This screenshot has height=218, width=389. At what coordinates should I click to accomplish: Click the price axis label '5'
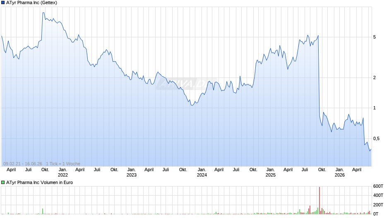click(375, 37)
